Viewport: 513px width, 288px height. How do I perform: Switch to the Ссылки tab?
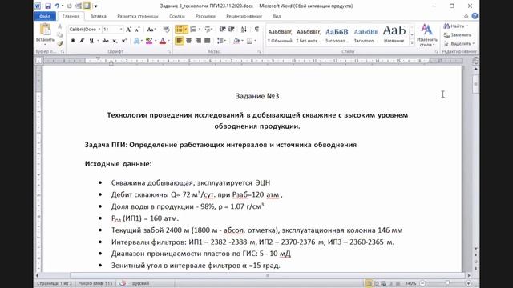click(177, 16)
